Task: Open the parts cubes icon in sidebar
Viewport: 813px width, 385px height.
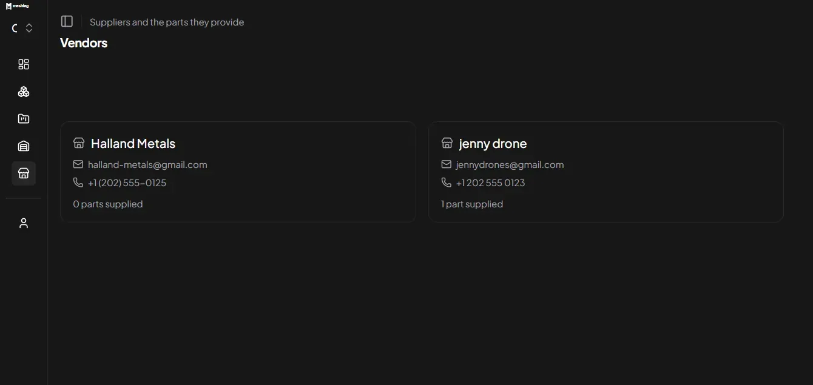Action: pyautogui.click(x=24, y=92)
